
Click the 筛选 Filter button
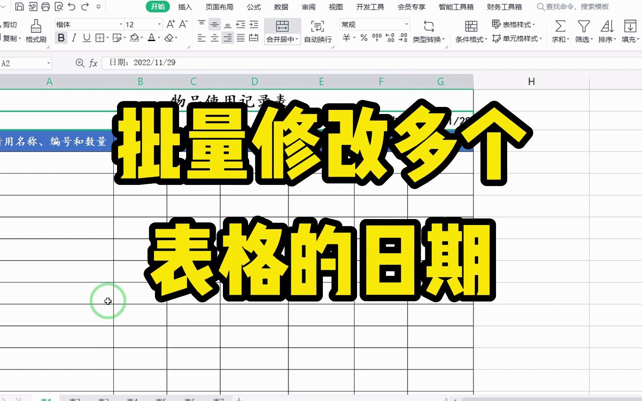[584, 31]
